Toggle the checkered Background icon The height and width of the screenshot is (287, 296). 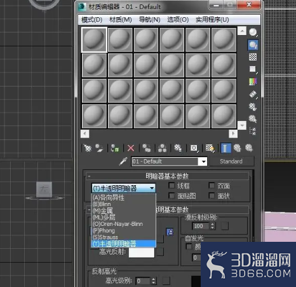[253, 57]
